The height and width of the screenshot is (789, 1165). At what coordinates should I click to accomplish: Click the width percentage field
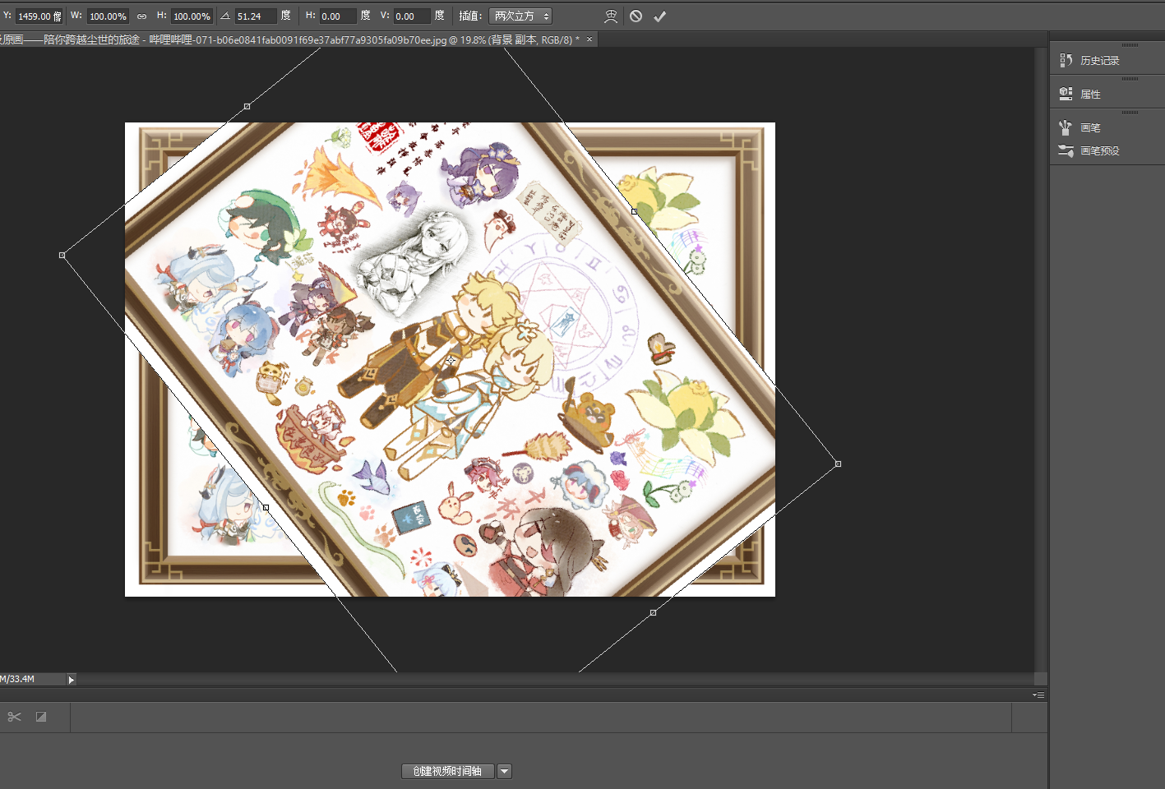coord(108,16)
